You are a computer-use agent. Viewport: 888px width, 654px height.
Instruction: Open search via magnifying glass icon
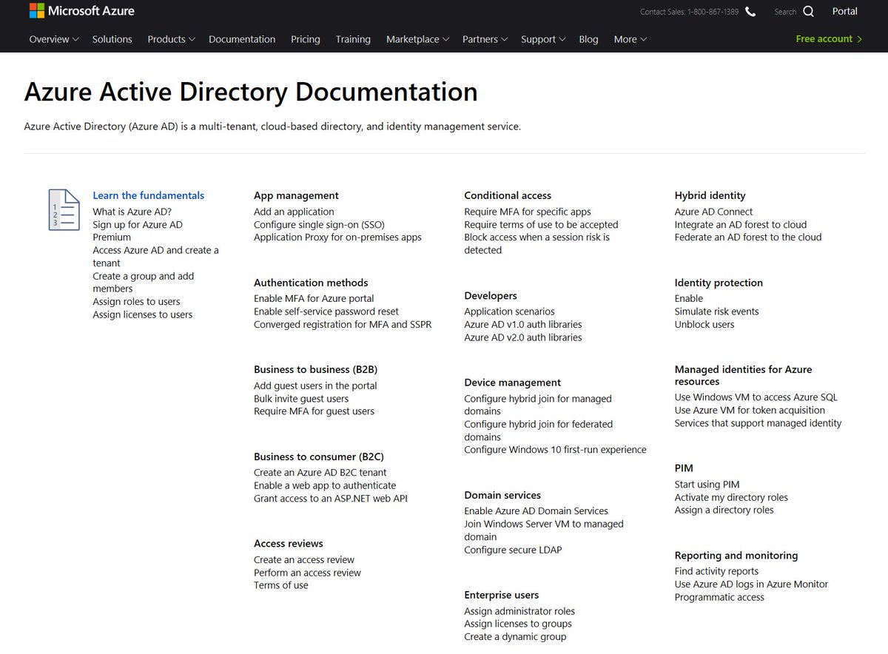pos(808,11)
